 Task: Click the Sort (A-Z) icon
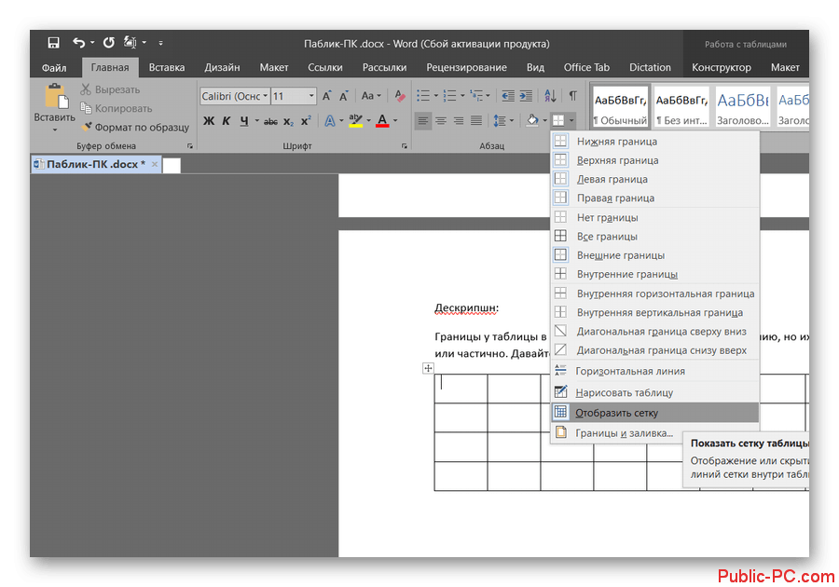(549, 96)
